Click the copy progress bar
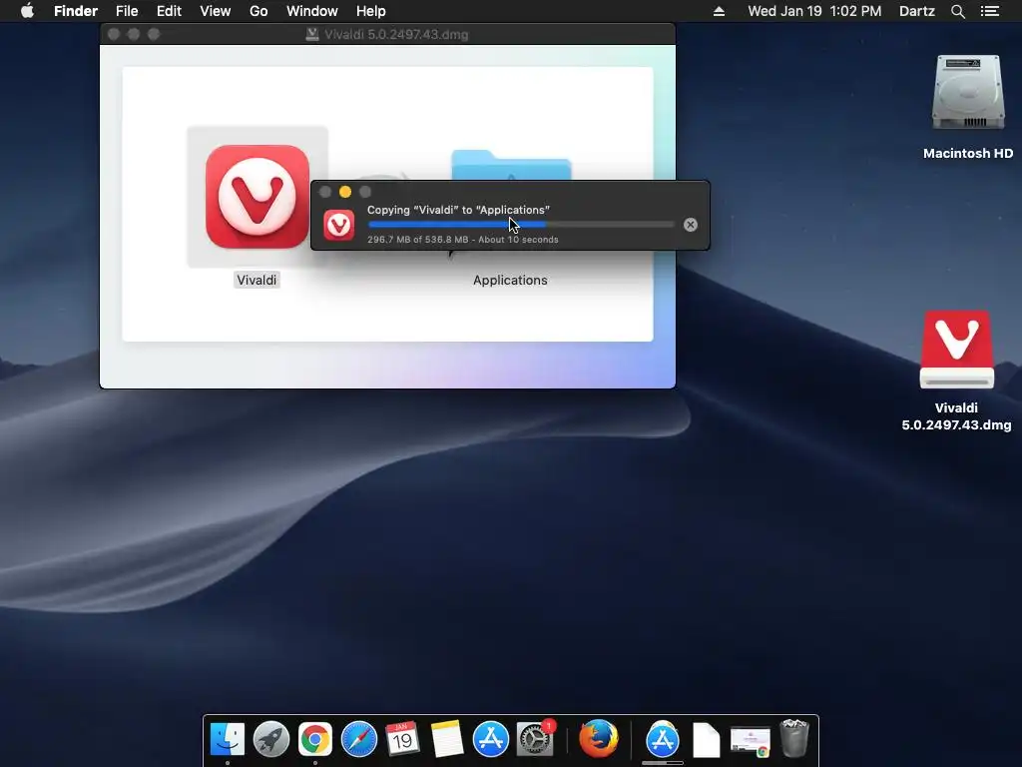The image size is (1022, 767). point(521,225)
